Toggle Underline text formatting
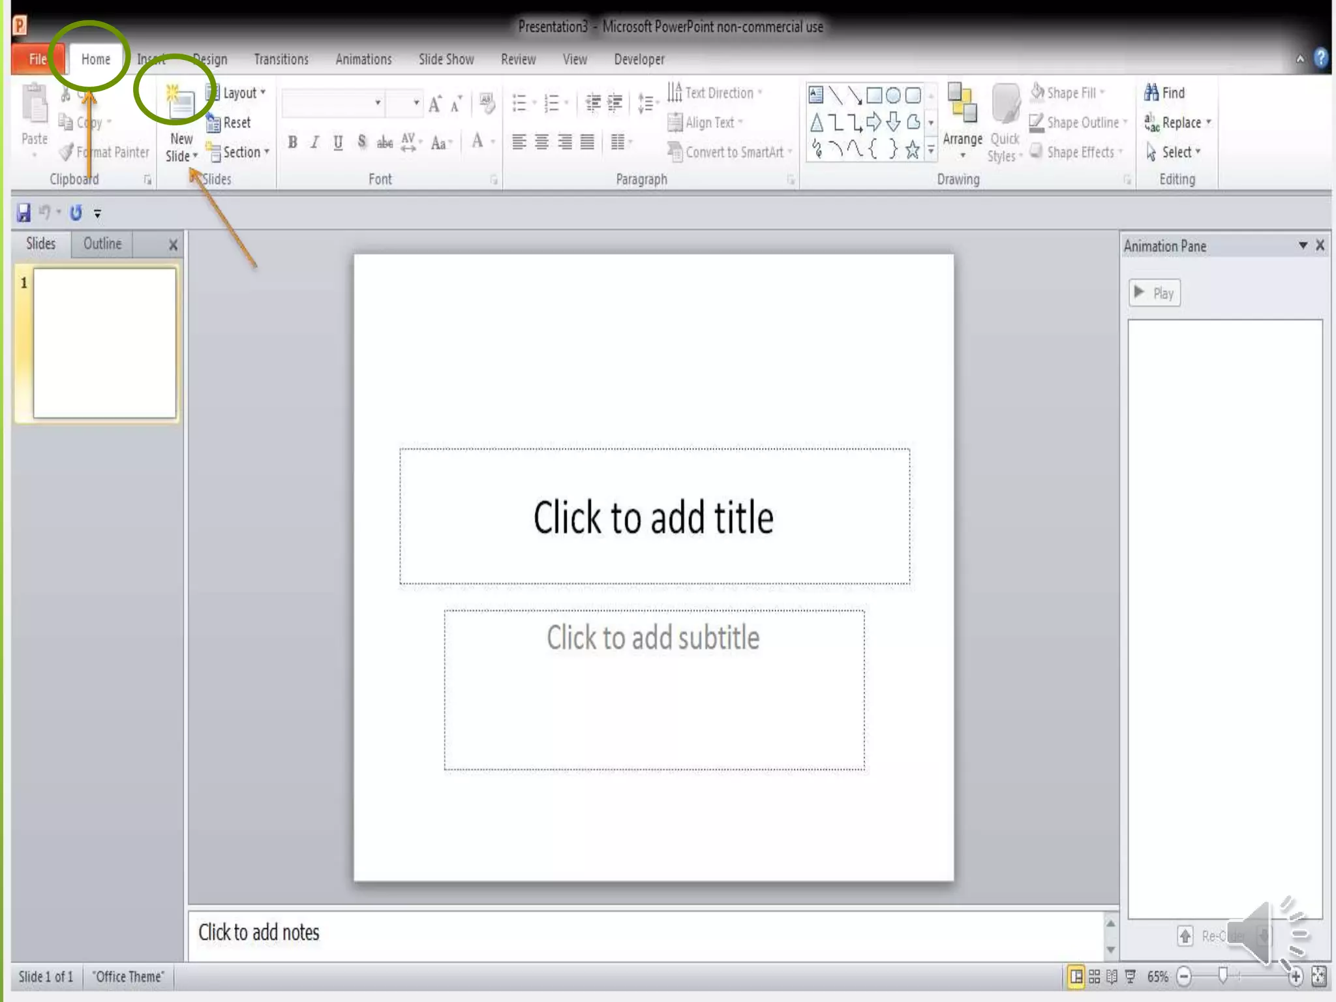Screen dimensions: 1336x1002 point(338,142)
